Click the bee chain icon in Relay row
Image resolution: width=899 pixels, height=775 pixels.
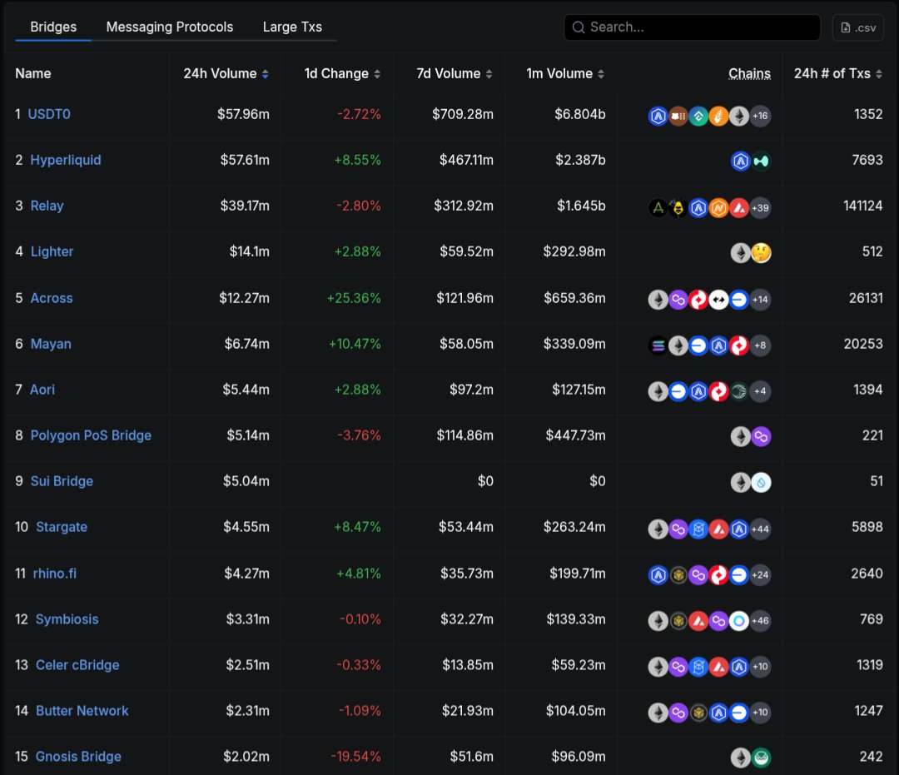pos(678,207)
